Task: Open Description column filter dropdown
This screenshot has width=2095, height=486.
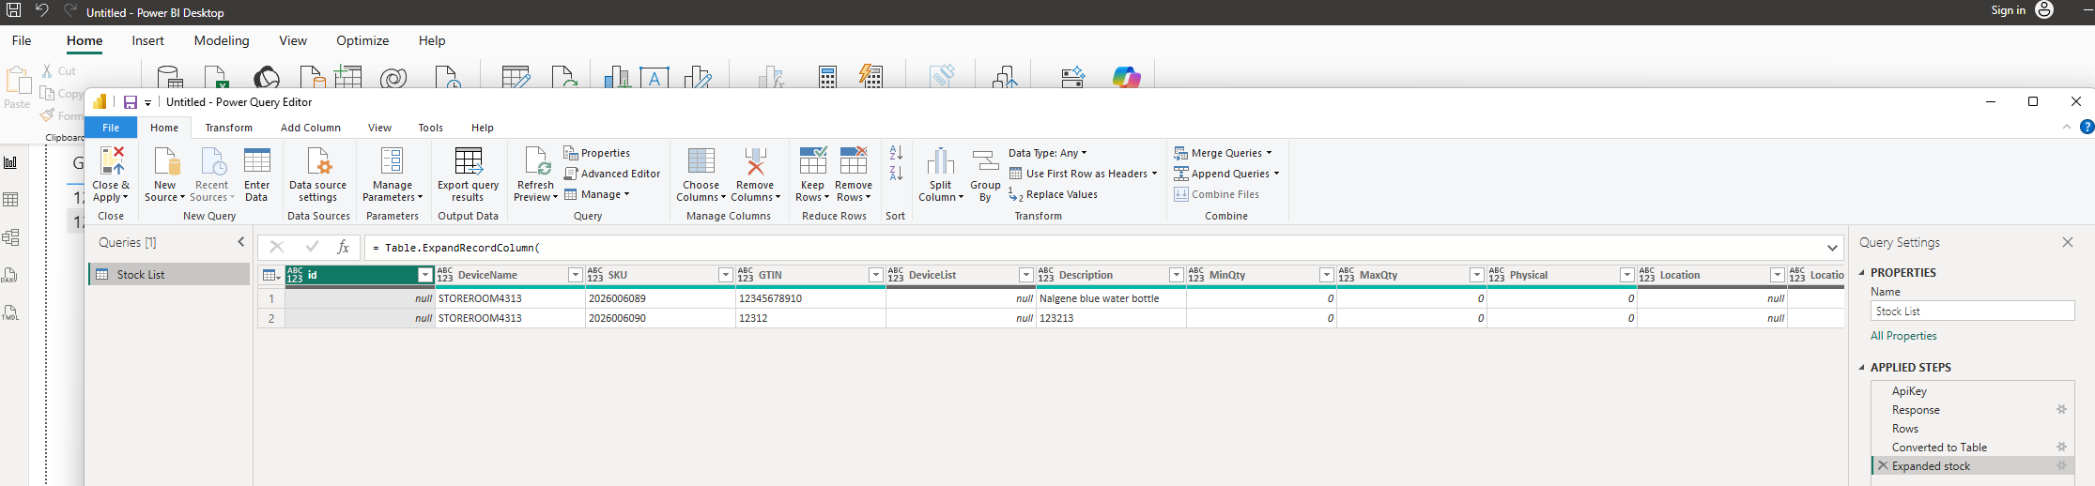Action: tap(1176, 275)
